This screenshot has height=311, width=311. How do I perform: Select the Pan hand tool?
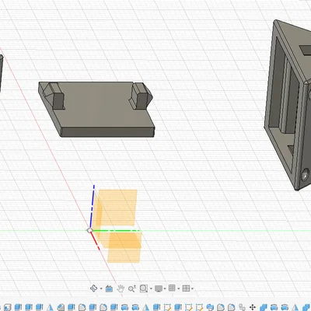coord(121,288)
